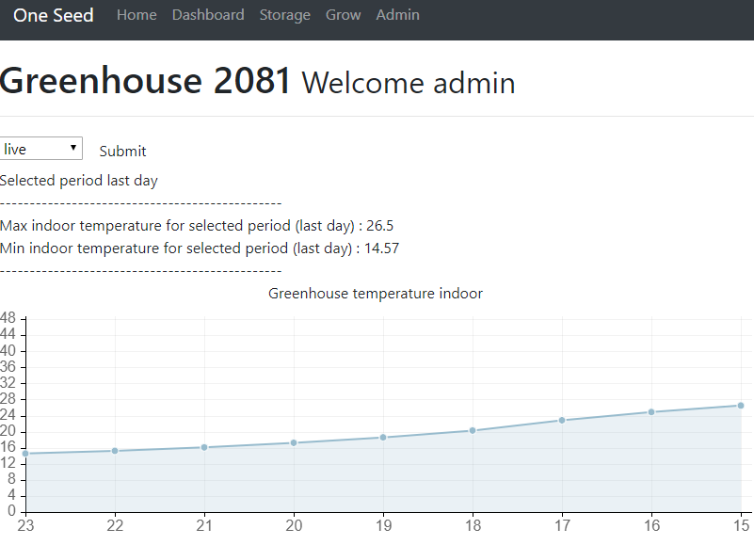This screenshot has width=754, height=545.
Task: Select the chart data point at hour 23
Action: click(25, 454)
